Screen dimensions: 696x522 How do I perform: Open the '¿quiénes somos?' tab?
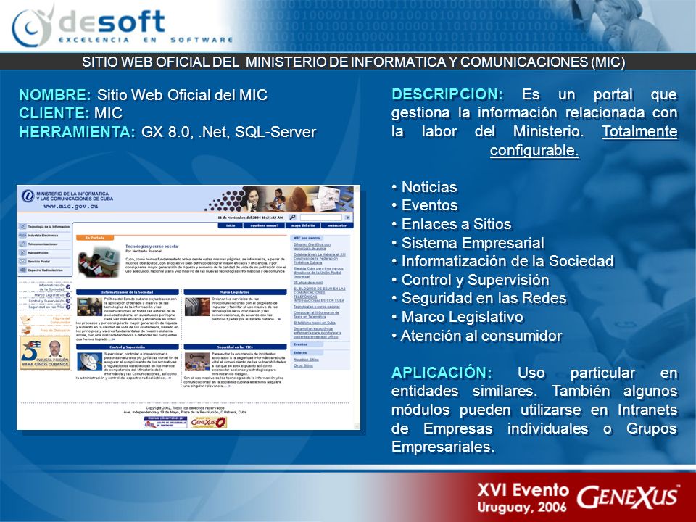264,225
